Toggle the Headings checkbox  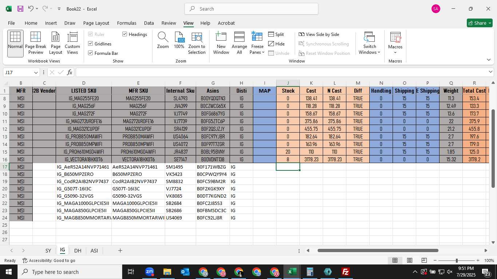tap(125, 34)
